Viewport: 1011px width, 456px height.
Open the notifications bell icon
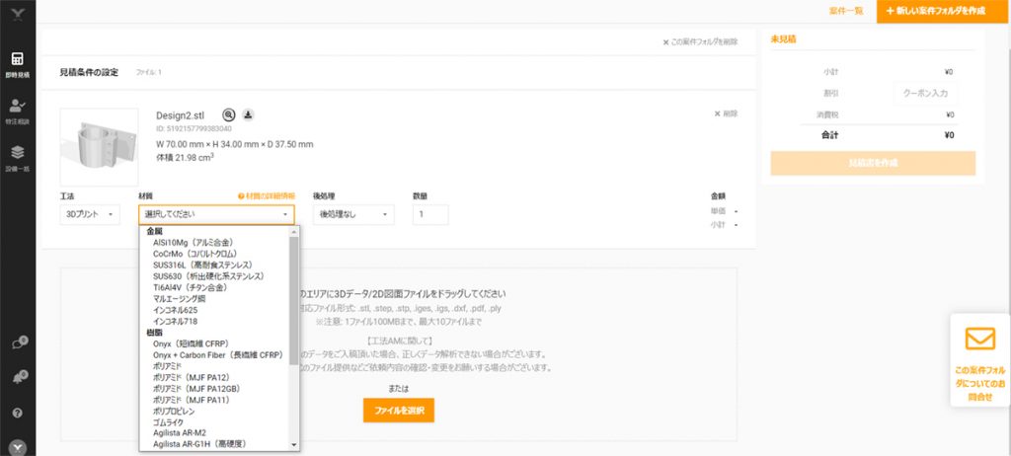17,378
